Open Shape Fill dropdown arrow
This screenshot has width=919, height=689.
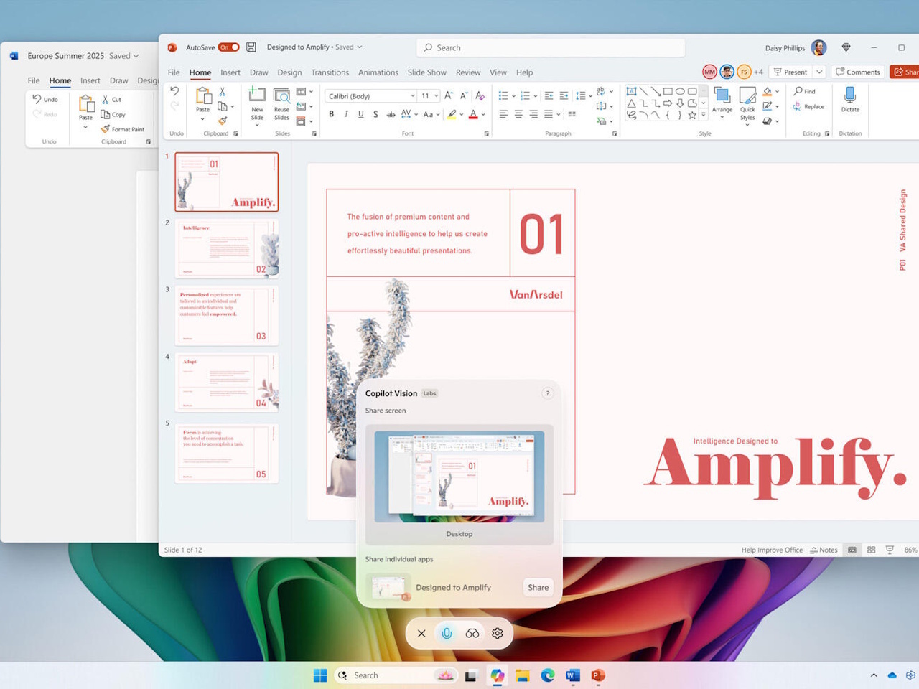click(778, 92)
